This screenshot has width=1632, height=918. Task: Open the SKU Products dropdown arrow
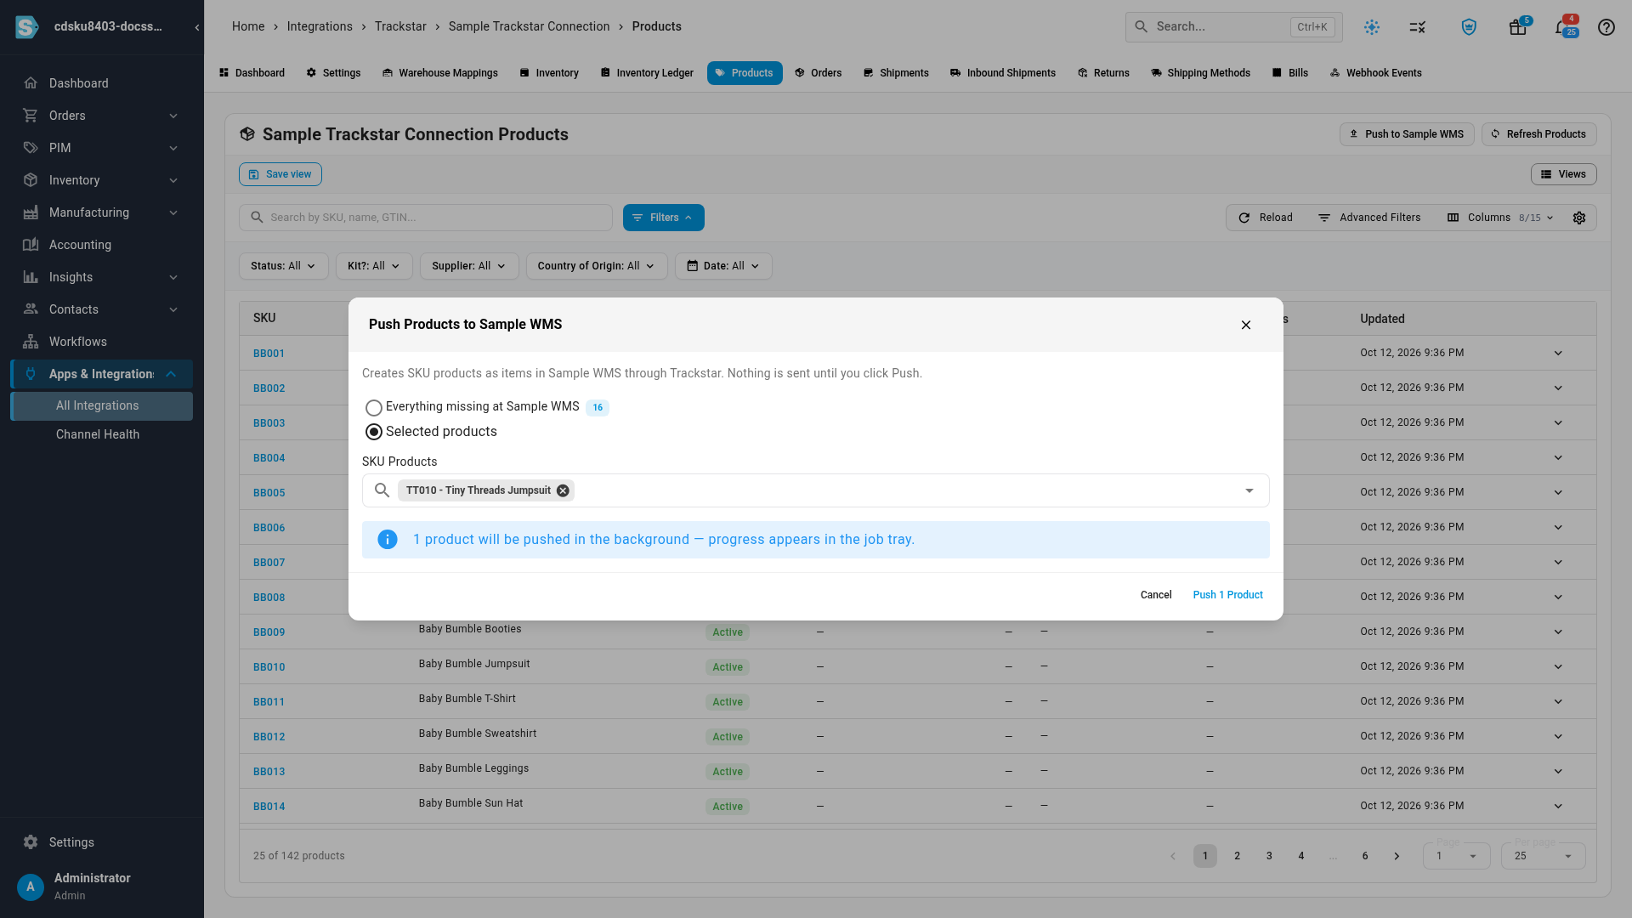[1249, 490]
